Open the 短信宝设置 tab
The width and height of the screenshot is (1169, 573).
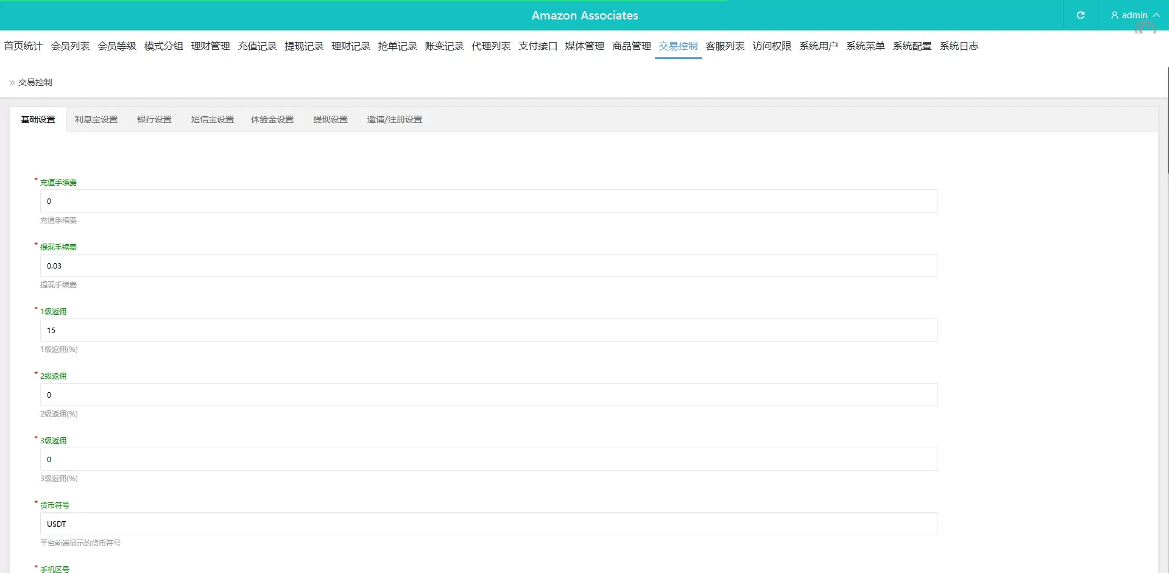[x=212, y=120]
